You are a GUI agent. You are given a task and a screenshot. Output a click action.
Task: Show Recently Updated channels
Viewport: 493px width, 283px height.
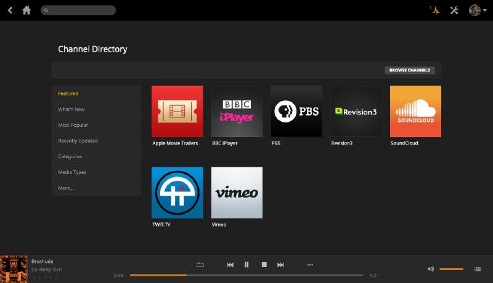96,140
